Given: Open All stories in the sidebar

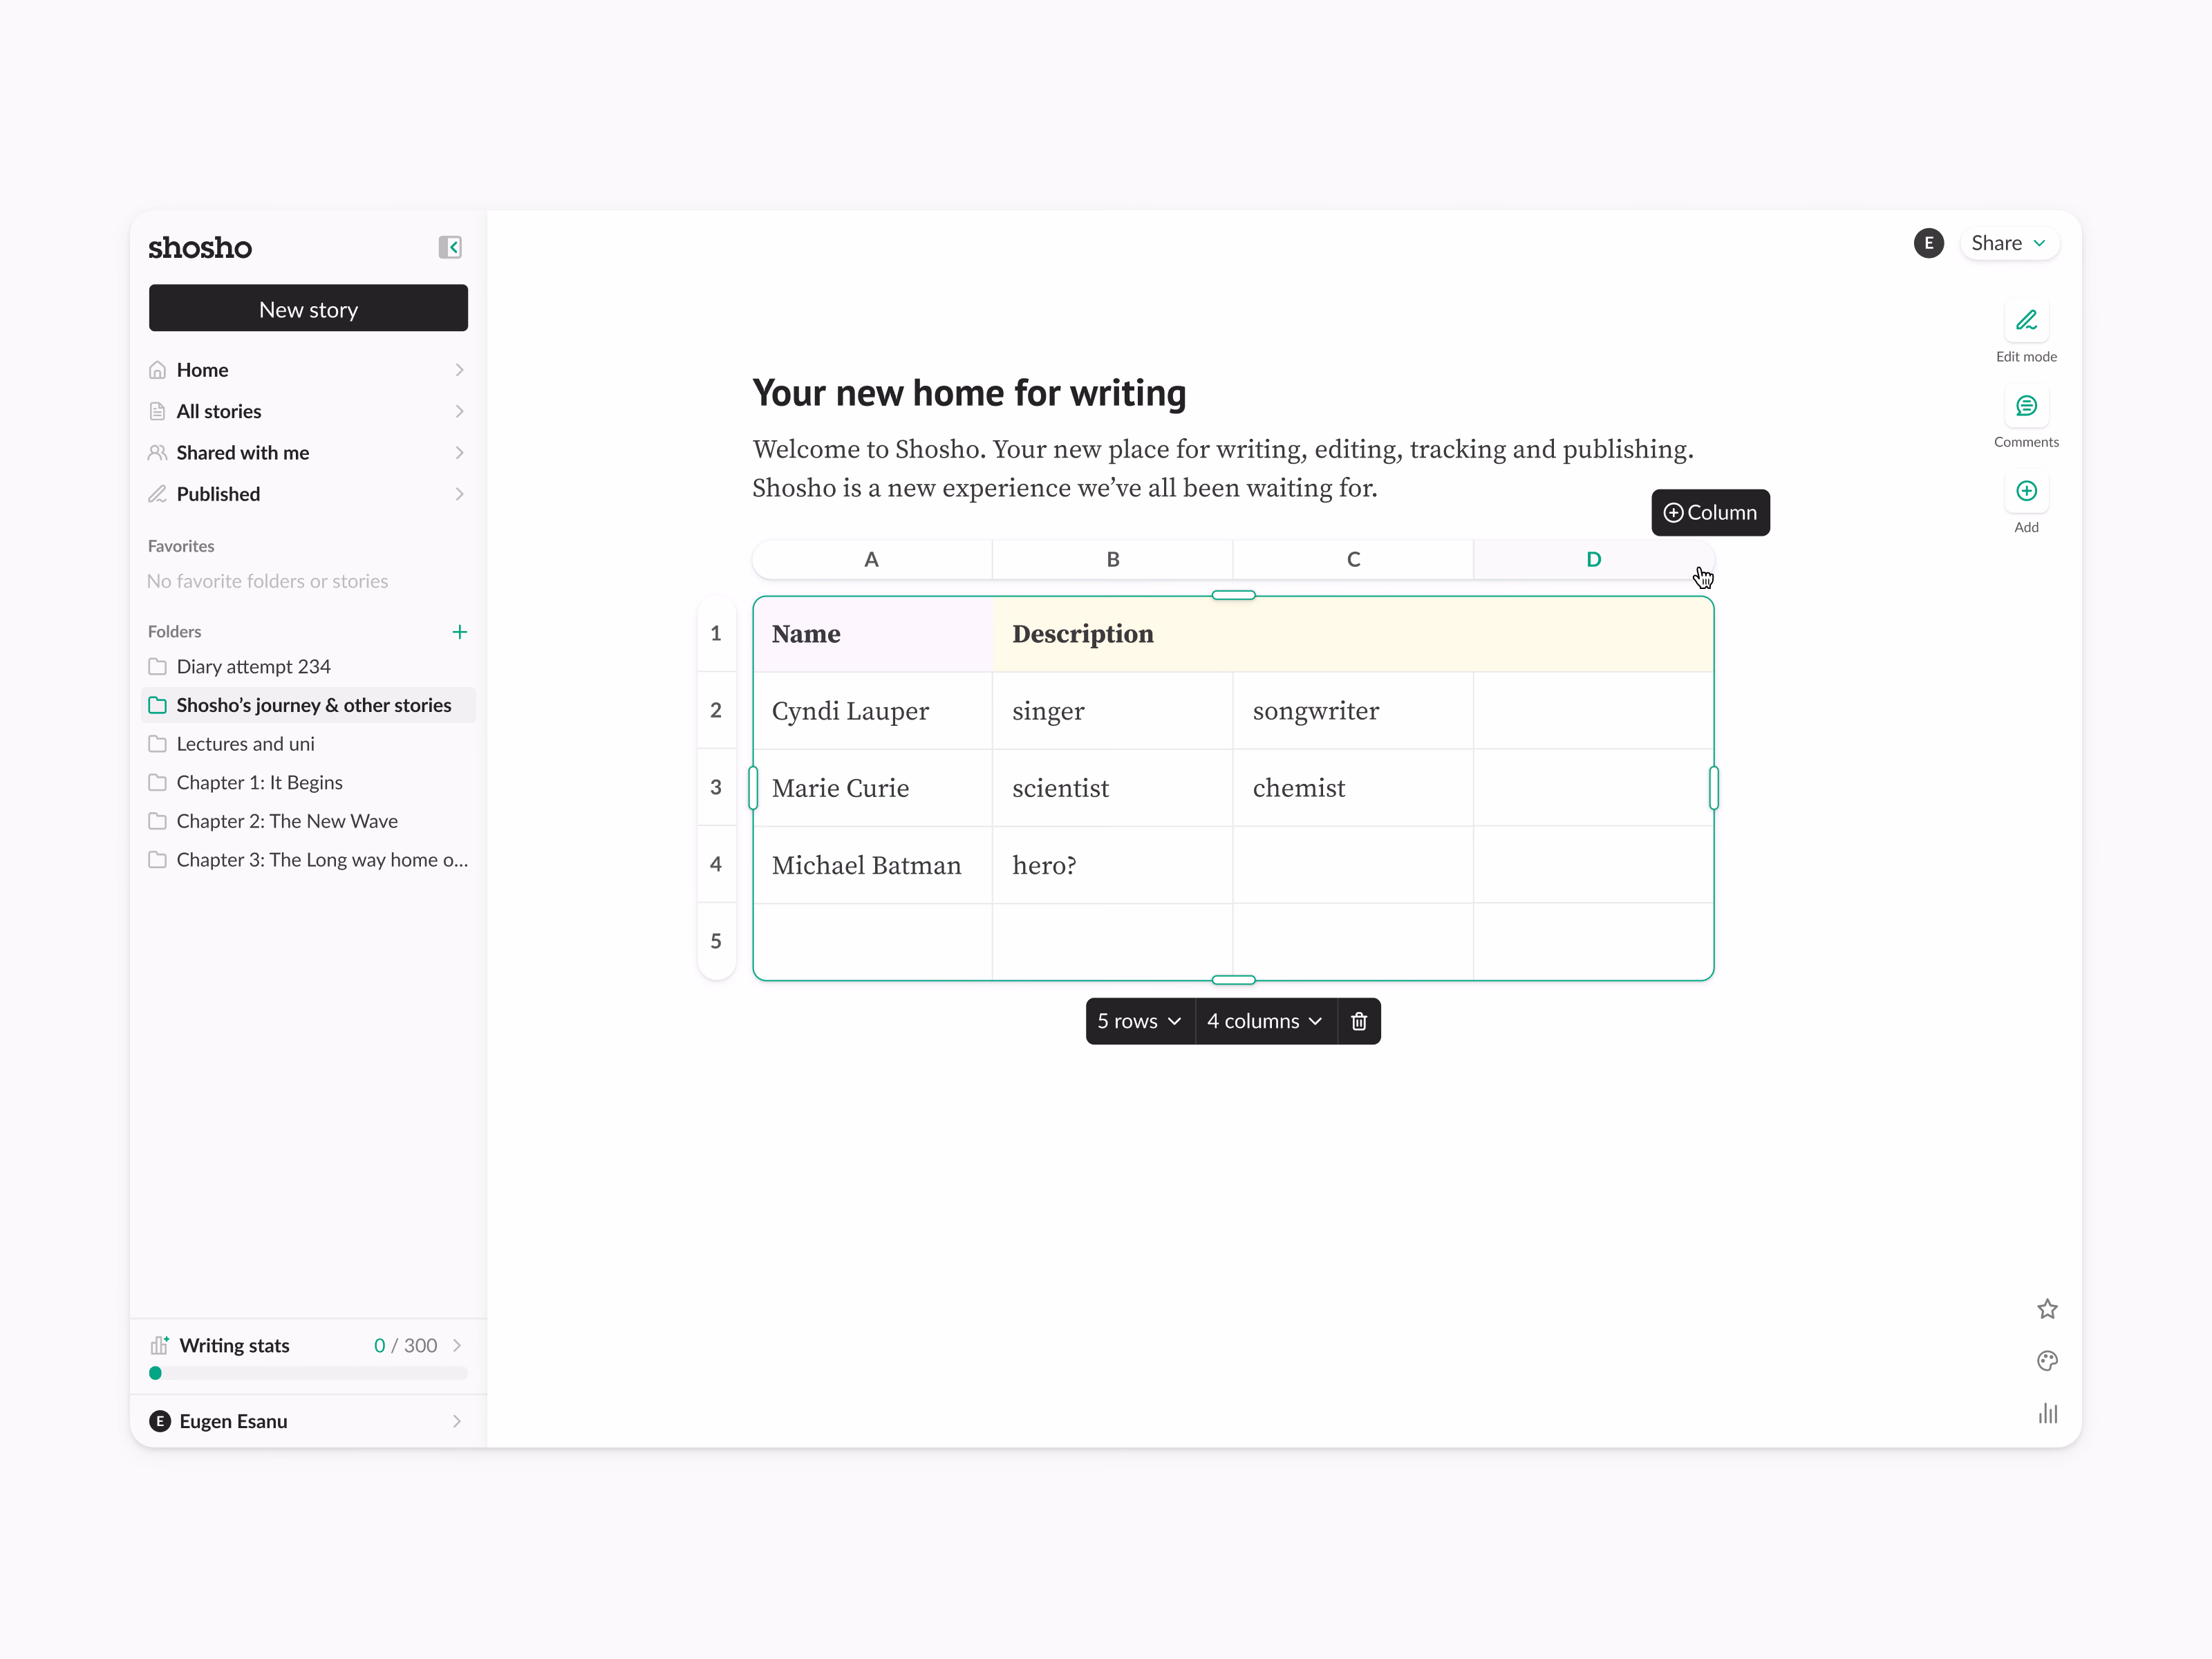Looking at the screenshot, I should pyautogui.click(x=308, y=411).
